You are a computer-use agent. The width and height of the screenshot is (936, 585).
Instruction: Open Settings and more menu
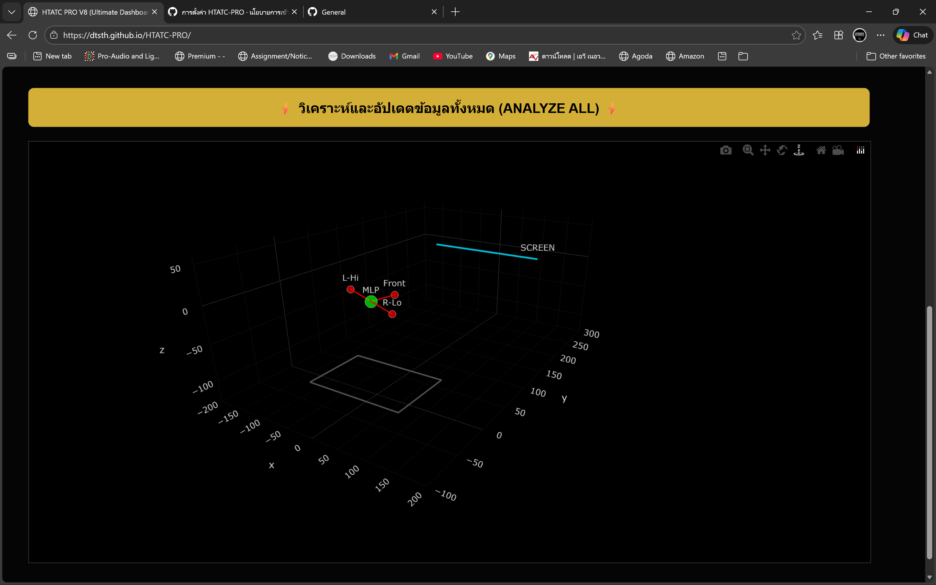(x=881, y=35)
